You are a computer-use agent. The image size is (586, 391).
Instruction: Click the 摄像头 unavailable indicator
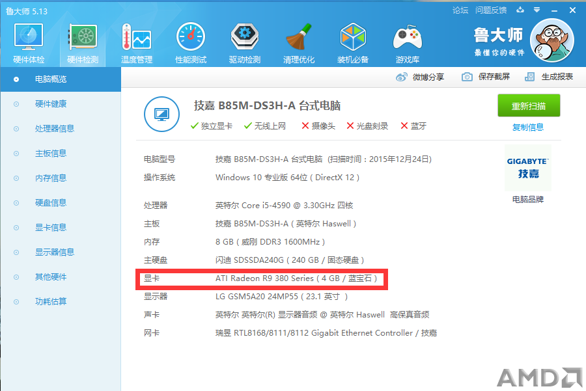point(318,126)
